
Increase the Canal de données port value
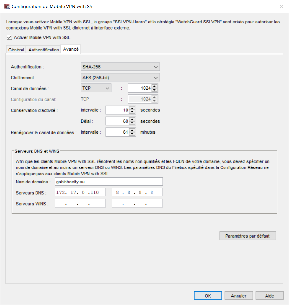click(155, 86)
